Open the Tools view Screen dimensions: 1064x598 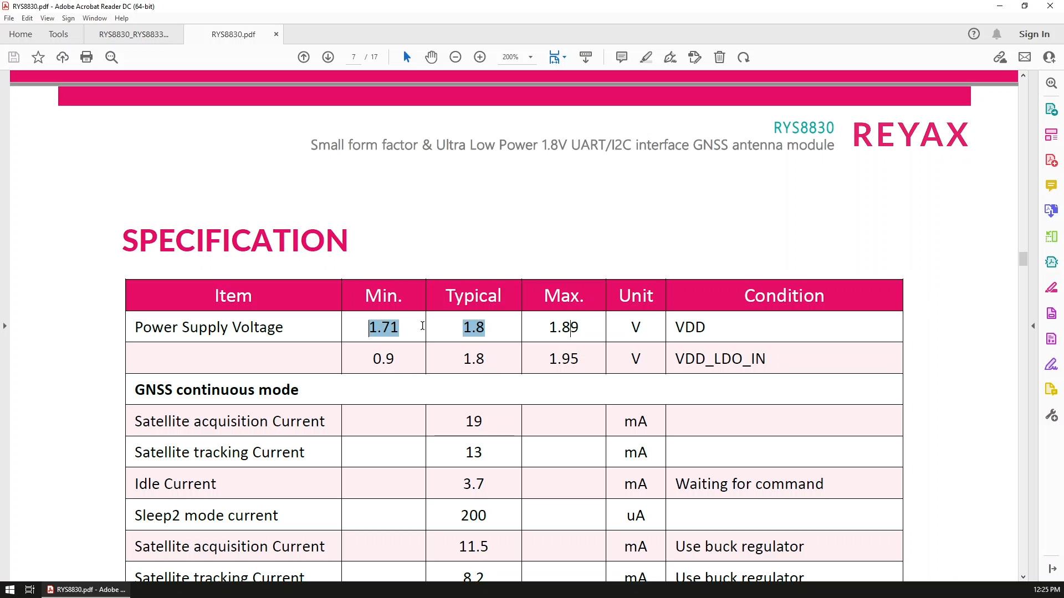pos(58,34)
